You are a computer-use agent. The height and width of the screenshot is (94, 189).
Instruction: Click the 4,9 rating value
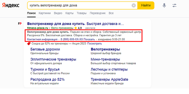[80, 28]
